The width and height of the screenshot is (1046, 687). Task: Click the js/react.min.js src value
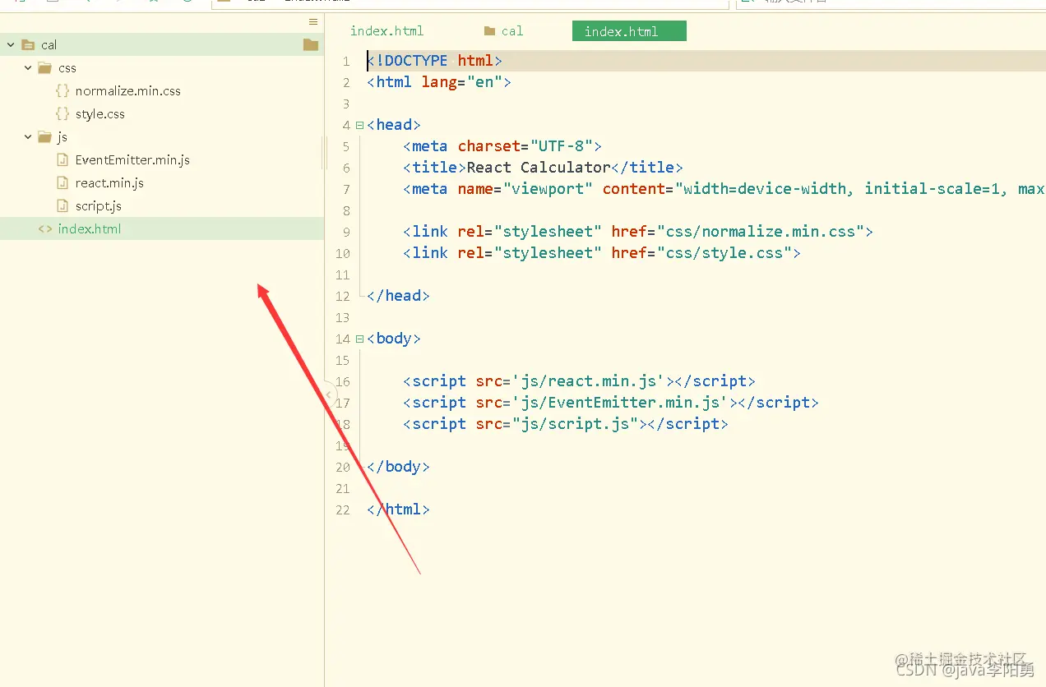click(589, 381)
